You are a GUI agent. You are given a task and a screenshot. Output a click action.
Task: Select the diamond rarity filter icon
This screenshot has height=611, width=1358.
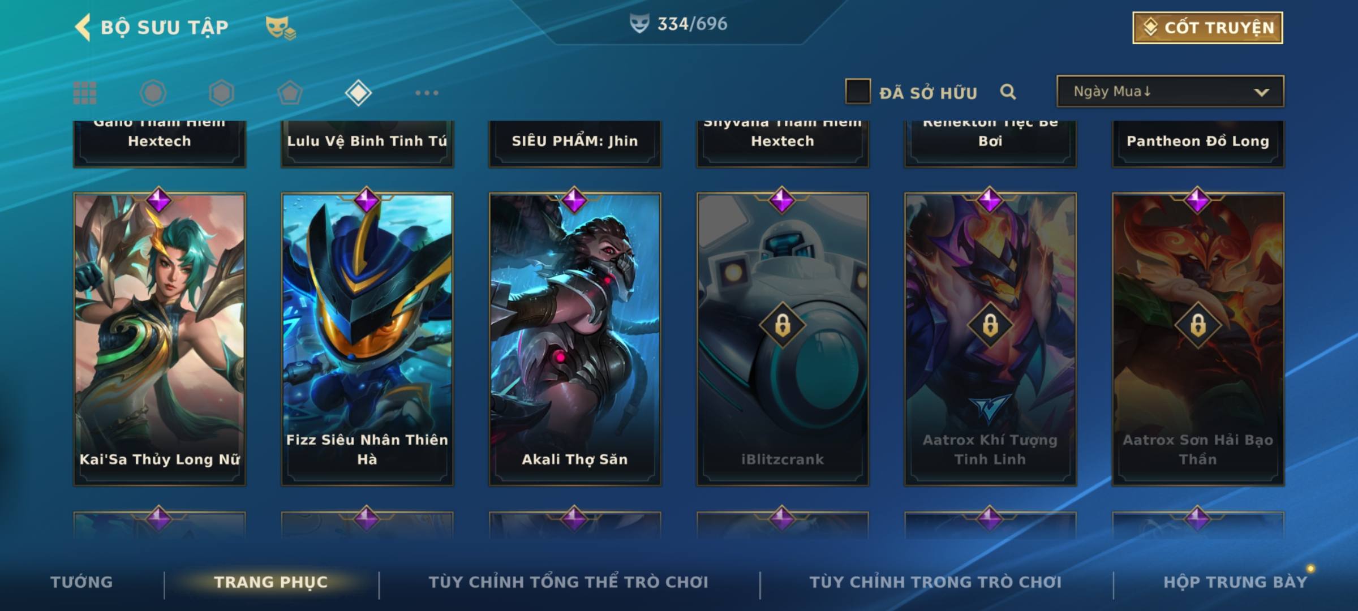click(x=358, y=93)
